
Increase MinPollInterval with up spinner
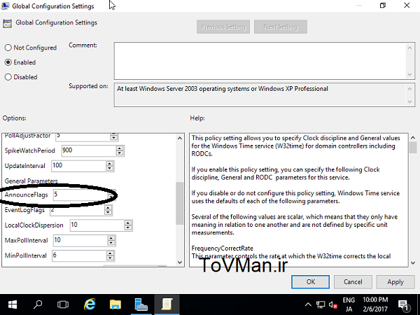pos(110,253)
